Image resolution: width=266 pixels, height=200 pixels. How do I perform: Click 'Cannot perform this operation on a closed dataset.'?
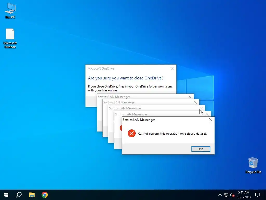point(172,134)
